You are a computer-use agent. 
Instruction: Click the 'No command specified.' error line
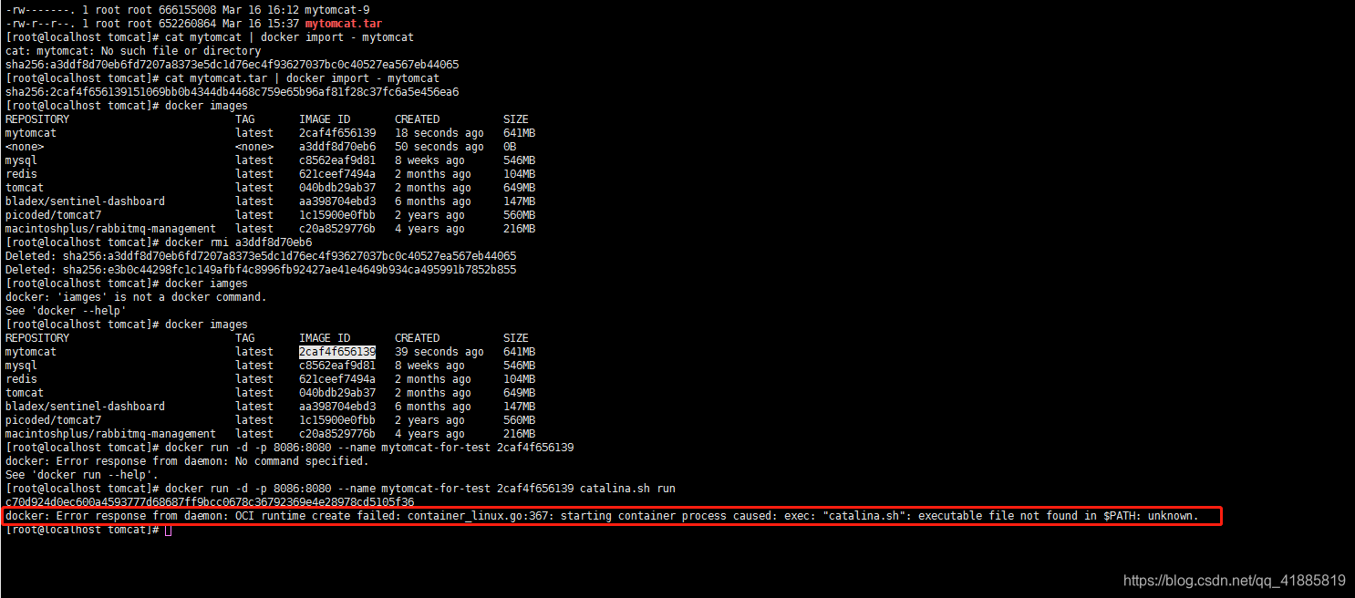coord(187,461)
